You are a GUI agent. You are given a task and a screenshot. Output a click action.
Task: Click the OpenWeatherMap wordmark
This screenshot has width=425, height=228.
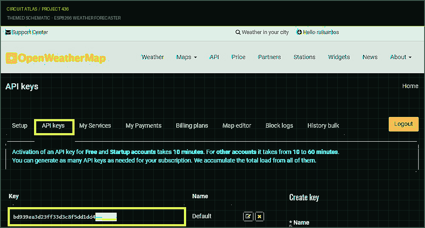[62, 58]
